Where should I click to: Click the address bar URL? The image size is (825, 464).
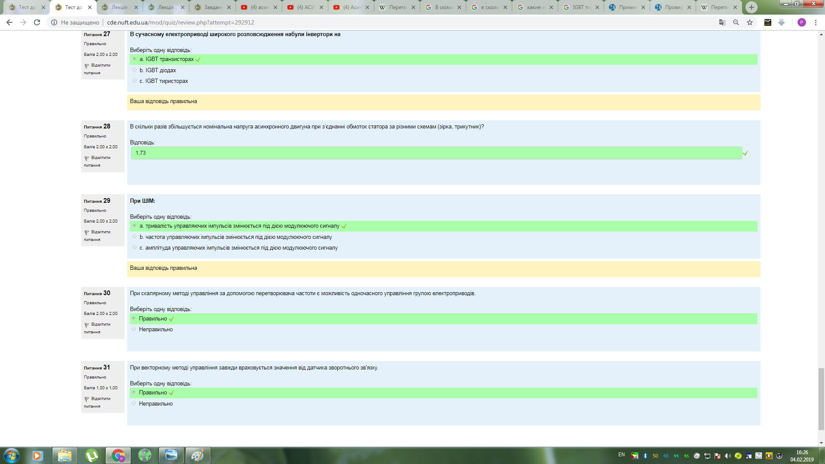[x=180, y=22]
